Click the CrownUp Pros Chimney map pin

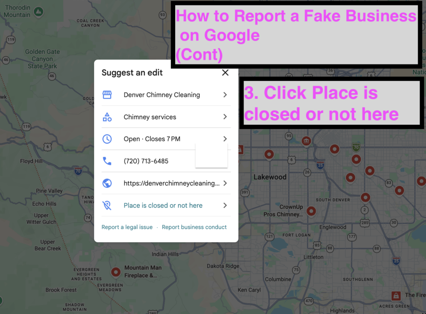(x=311, y=211)
